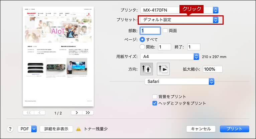Image resolution: width=256 pixels, height=139 pixels.
Task: Click the help question mark button
Action: point(10,129)
